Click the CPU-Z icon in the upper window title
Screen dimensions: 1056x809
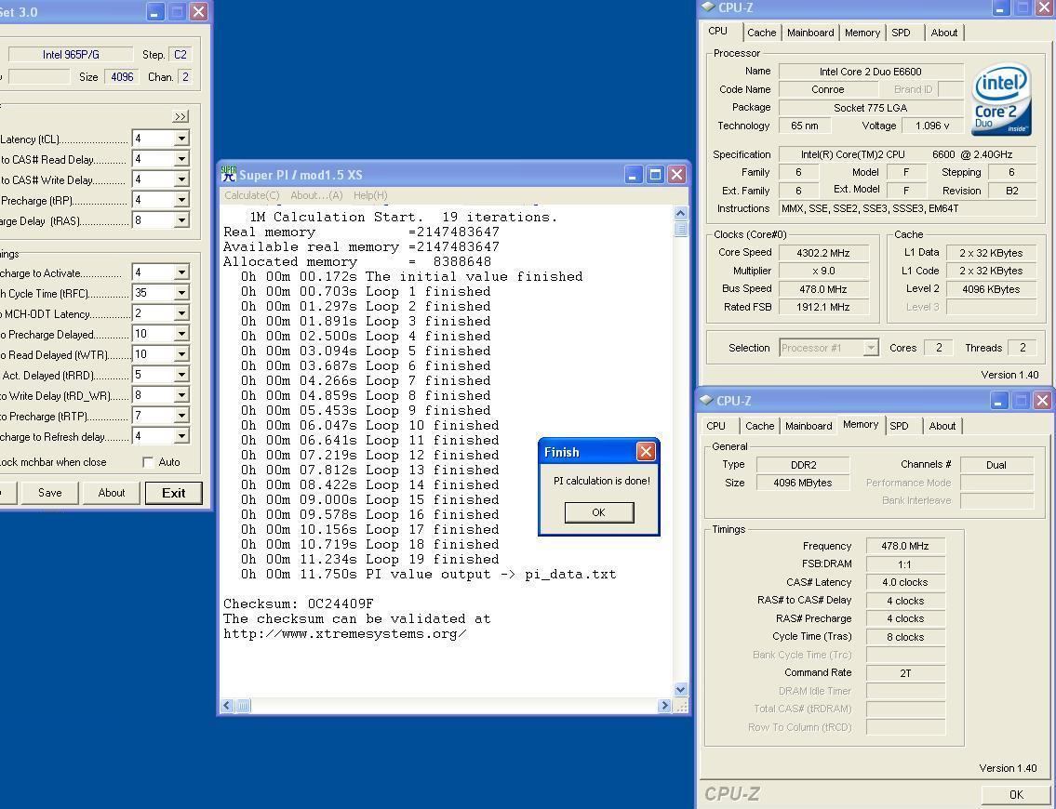pos(708,7)
